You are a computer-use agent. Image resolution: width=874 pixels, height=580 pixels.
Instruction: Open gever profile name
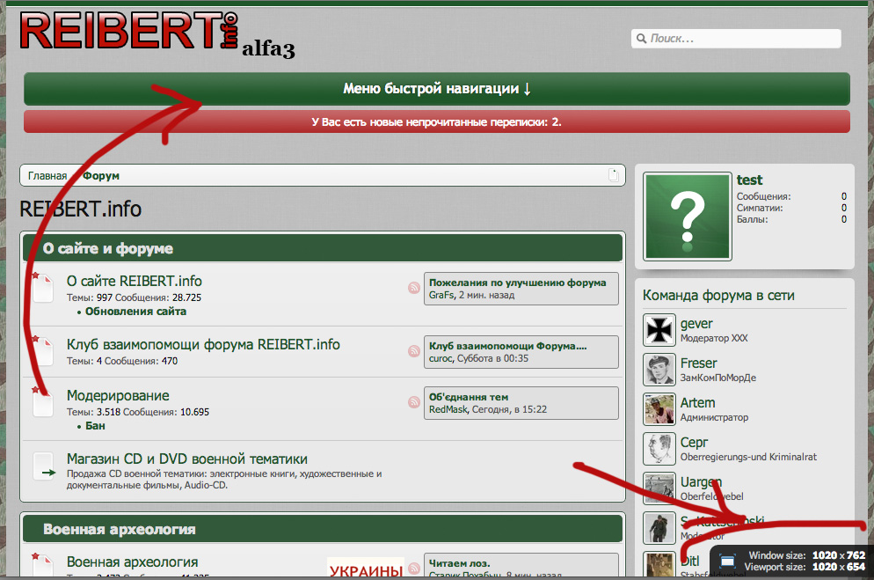click(x=696, y=324)
